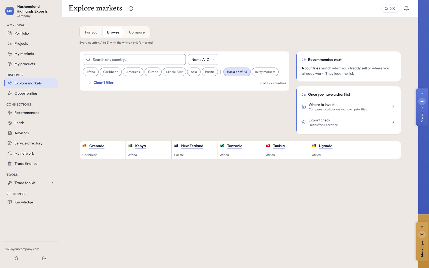
Task: Open the Name A–Z sort dropdown
Action: tap(203, 59)
